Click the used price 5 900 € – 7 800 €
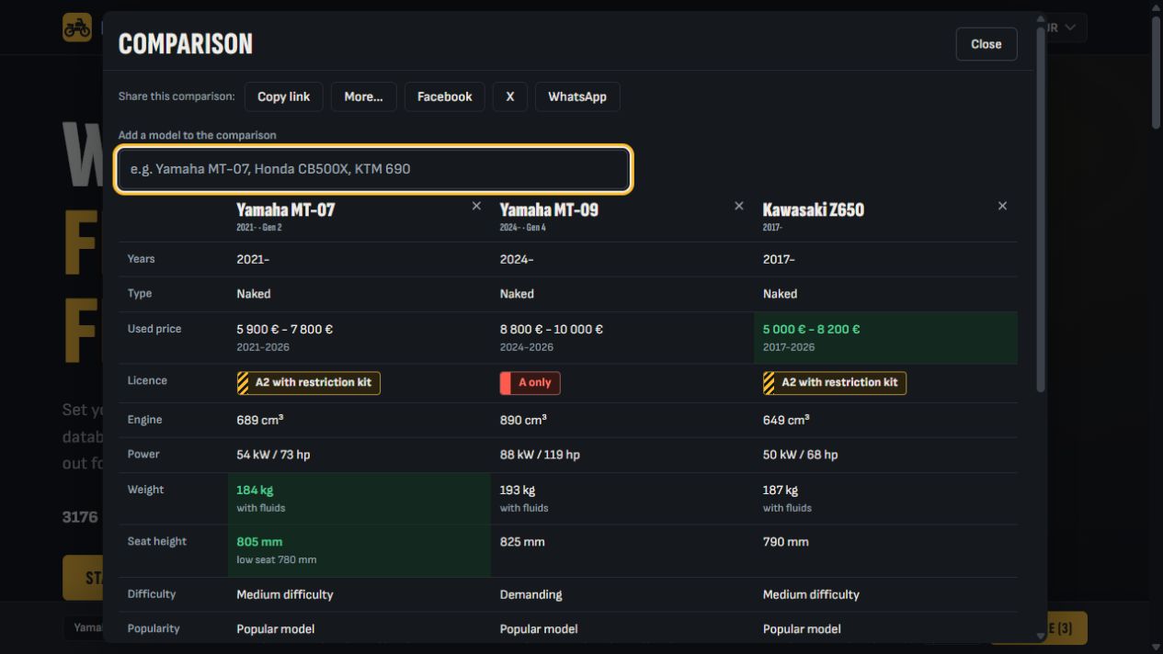 click(285, 329)
